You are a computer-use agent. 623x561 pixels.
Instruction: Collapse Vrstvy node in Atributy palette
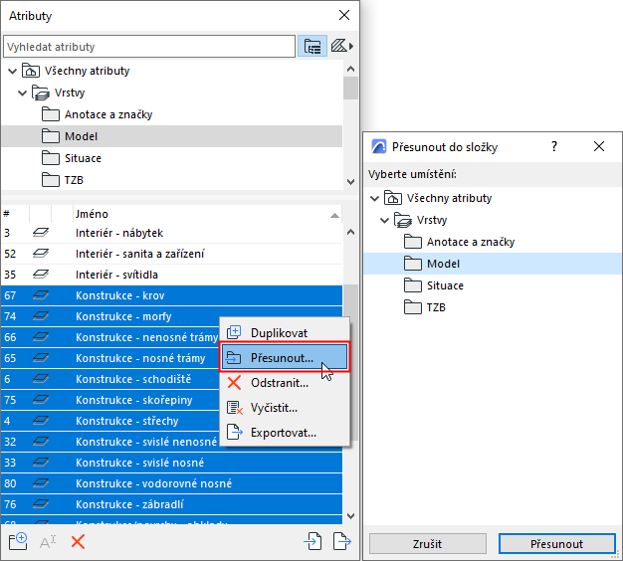[x=23, y=93]
